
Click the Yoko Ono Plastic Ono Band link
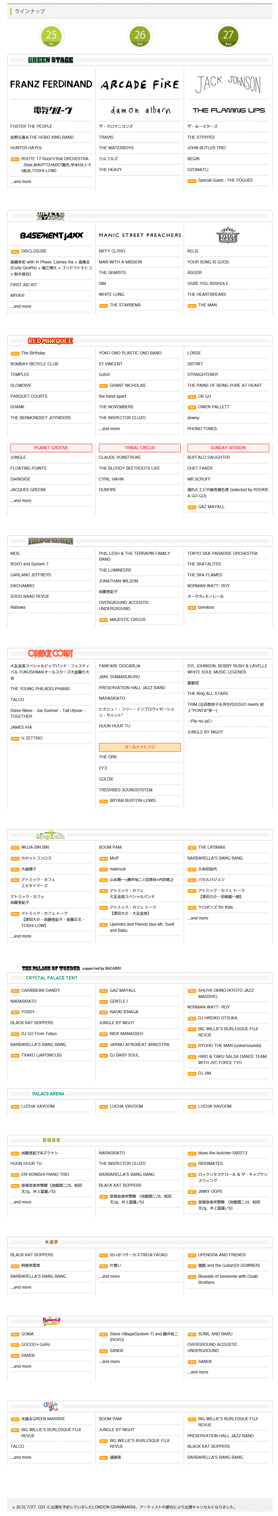pyautogui.click(x=130, y=353)
